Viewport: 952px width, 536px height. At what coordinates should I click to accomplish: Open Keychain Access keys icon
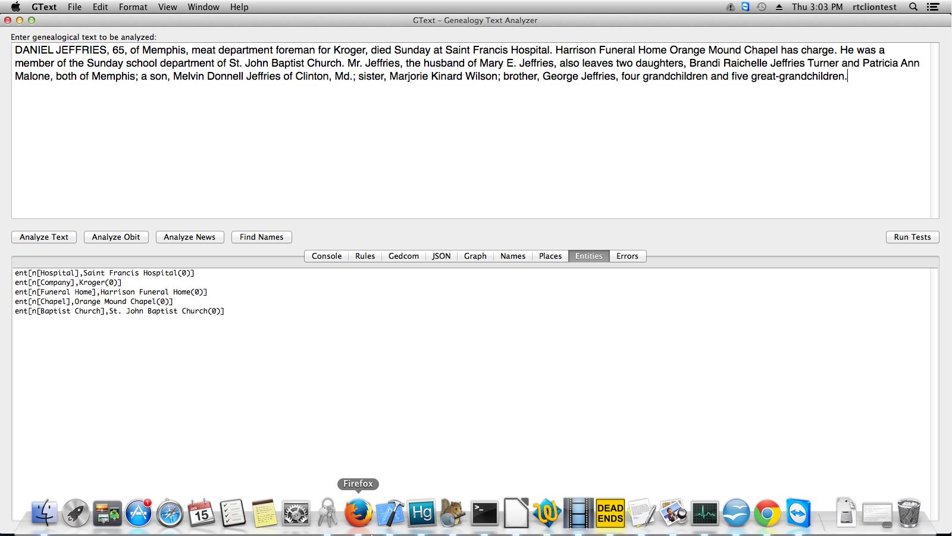point(327,513)
